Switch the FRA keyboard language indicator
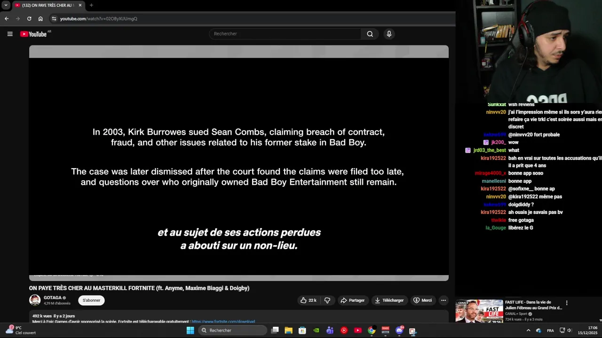The image size is (602, 338). [x=550, y=330]
